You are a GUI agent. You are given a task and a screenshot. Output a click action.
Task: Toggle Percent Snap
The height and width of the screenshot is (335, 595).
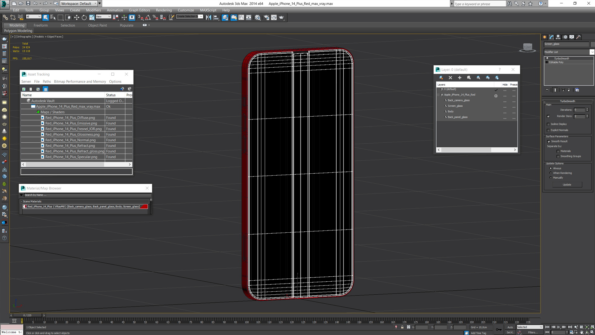click(155, 17)
